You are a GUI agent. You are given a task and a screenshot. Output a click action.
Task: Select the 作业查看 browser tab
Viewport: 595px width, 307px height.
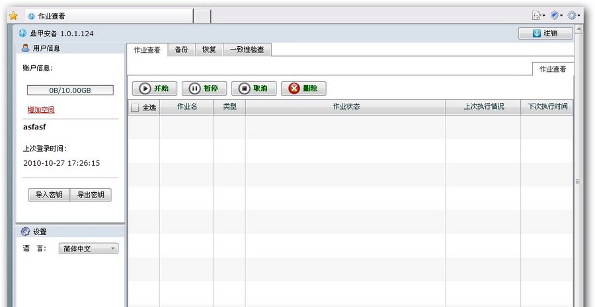[x=110, y=17]
